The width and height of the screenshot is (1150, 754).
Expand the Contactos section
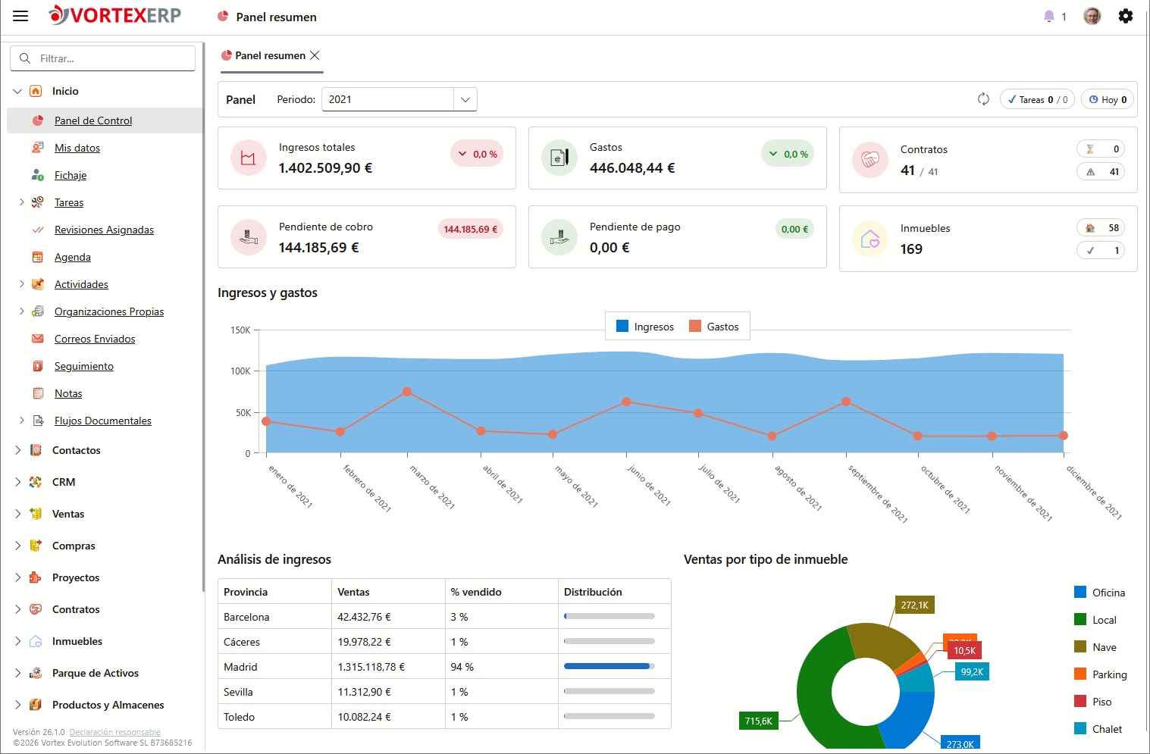pyautogui.click(x=17, y=450)
